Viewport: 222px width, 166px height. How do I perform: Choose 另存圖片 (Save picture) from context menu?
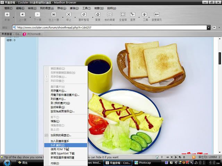[59, 91]
